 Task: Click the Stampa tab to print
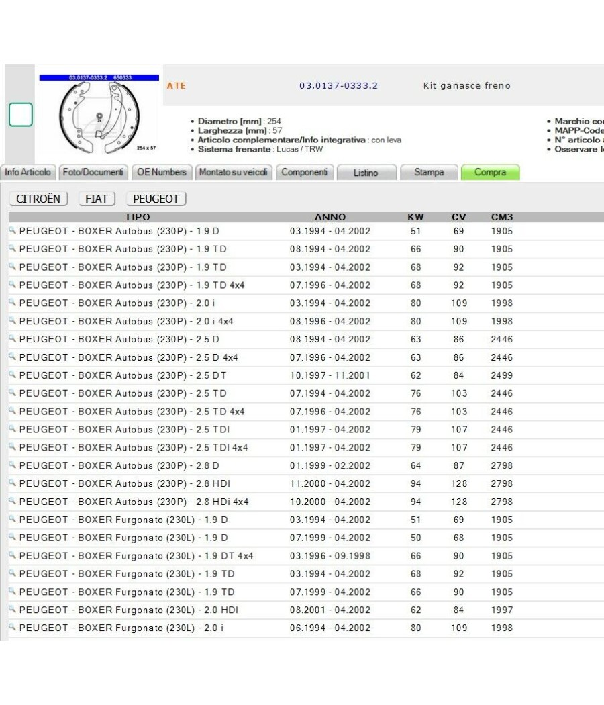pos(430,172)
